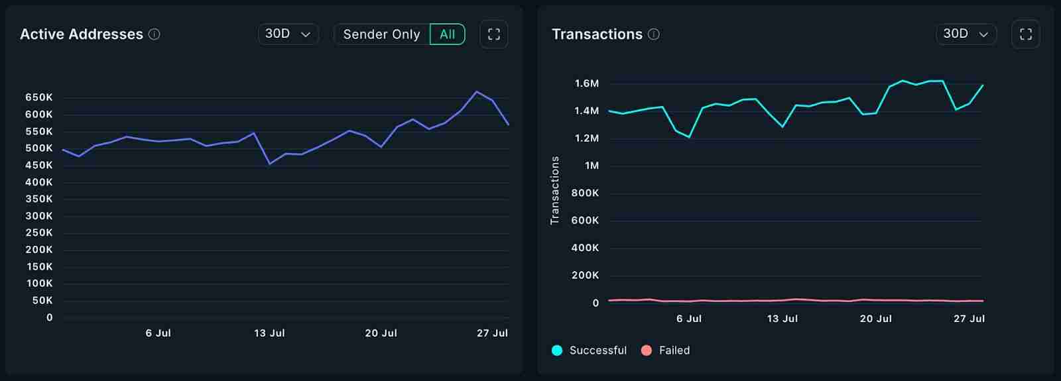Click chevron arrow of Active Addresses range selector
This screenshot has height=381, width=1061.
coord(306,34)
